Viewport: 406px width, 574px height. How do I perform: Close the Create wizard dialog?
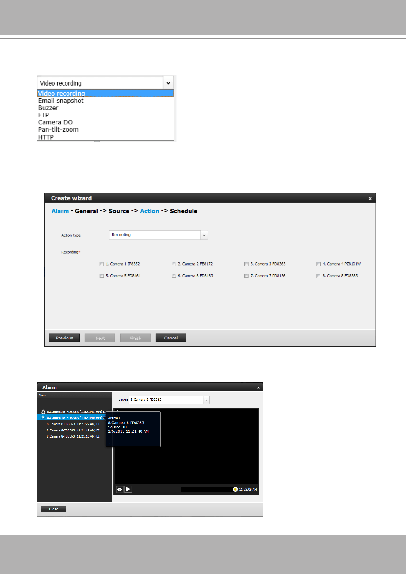370,199
